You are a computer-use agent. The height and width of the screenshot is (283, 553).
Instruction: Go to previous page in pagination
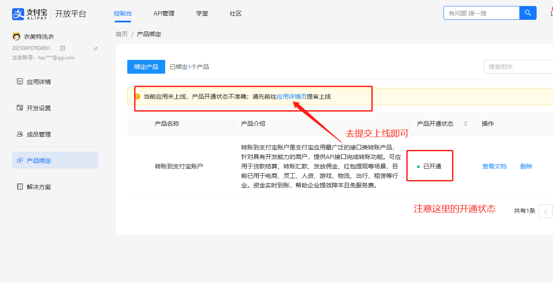coord(545,211)
